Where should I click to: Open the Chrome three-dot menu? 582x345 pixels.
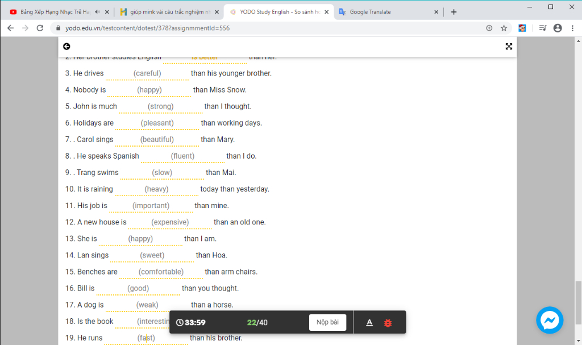572,28
